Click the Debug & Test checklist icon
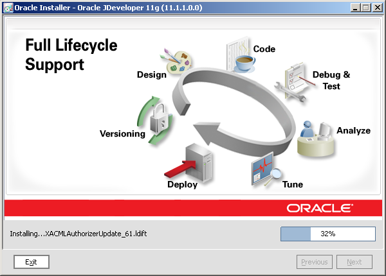The height and width of the screenshot is (276, 386). pyautogui.click(x=294, y=82)
